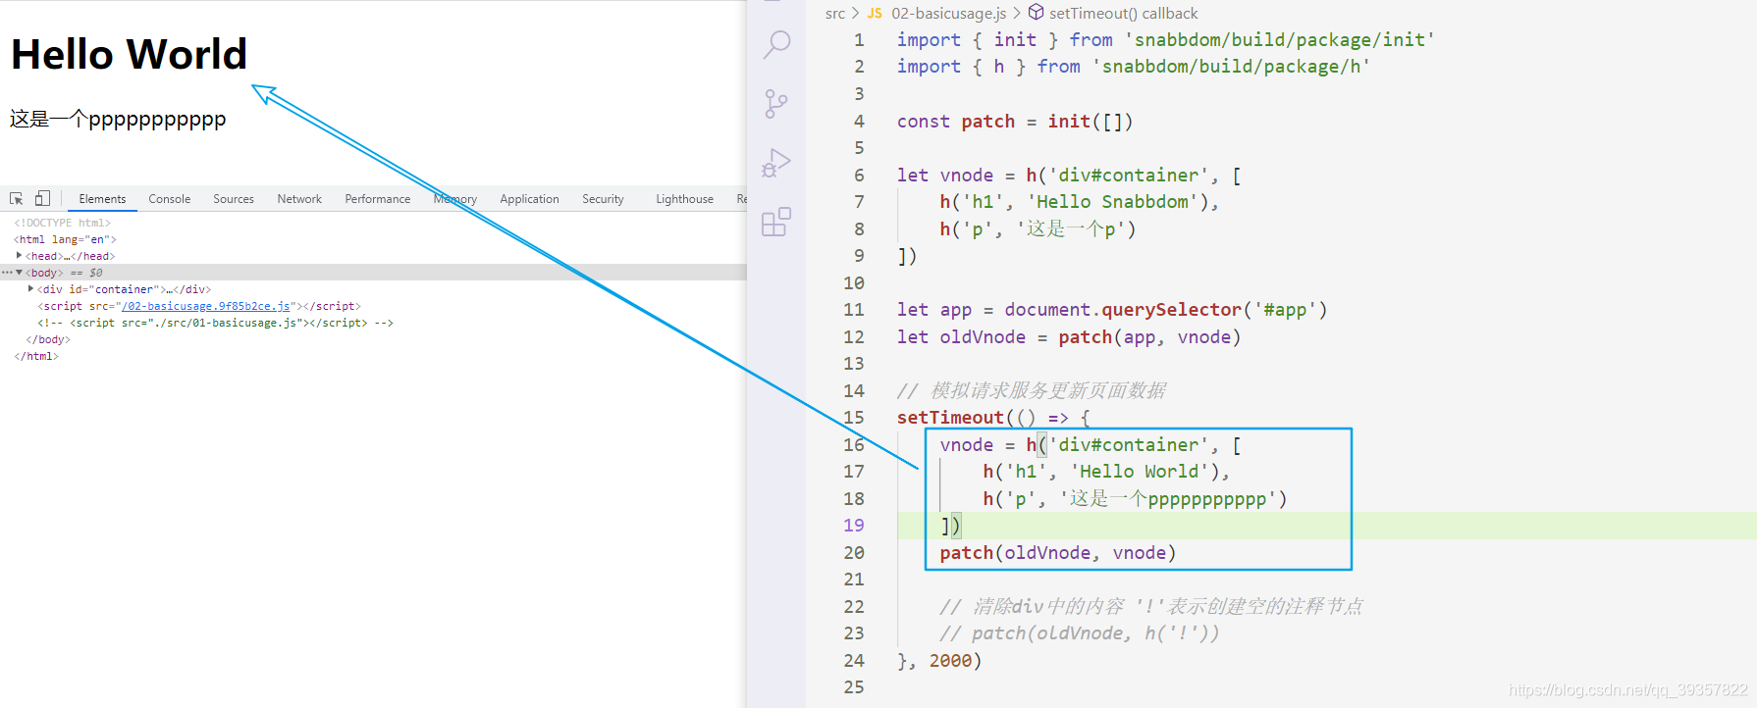Open the Security tab in DevTools
This screenshot has height=708, width=1757.
603,199
